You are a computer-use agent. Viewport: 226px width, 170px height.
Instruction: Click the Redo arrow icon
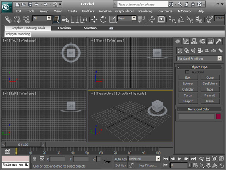click(x=46, y=5)
